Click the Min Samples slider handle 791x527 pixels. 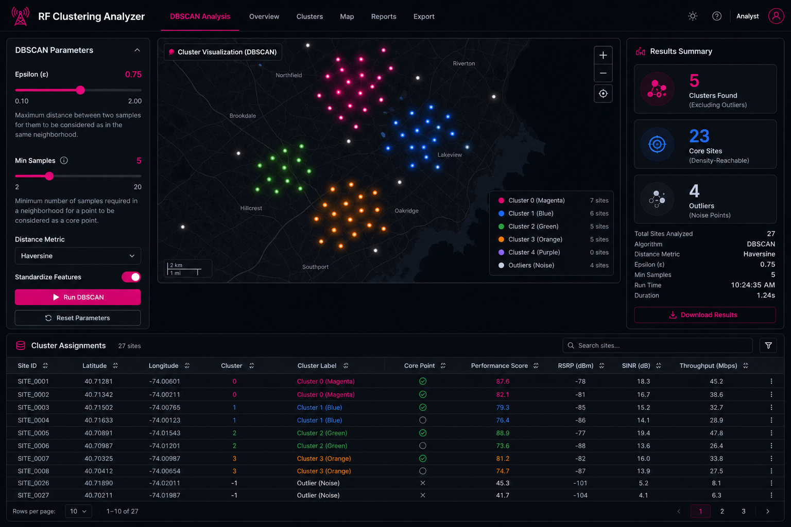(49, 176)
